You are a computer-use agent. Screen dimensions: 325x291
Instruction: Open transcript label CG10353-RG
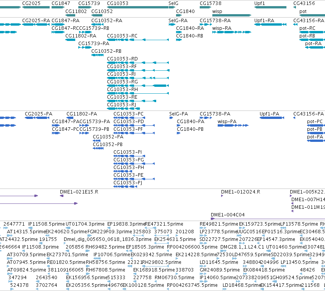tap(122, 82)
